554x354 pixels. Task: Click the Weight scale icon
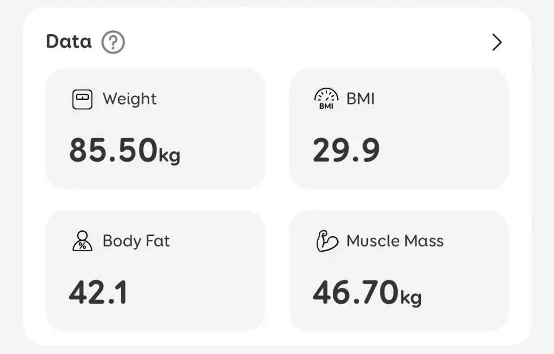pyautogui.click(x=82, y=100)
